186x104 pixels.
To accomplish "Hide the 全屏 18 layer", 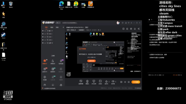I will tap(43, 43).
